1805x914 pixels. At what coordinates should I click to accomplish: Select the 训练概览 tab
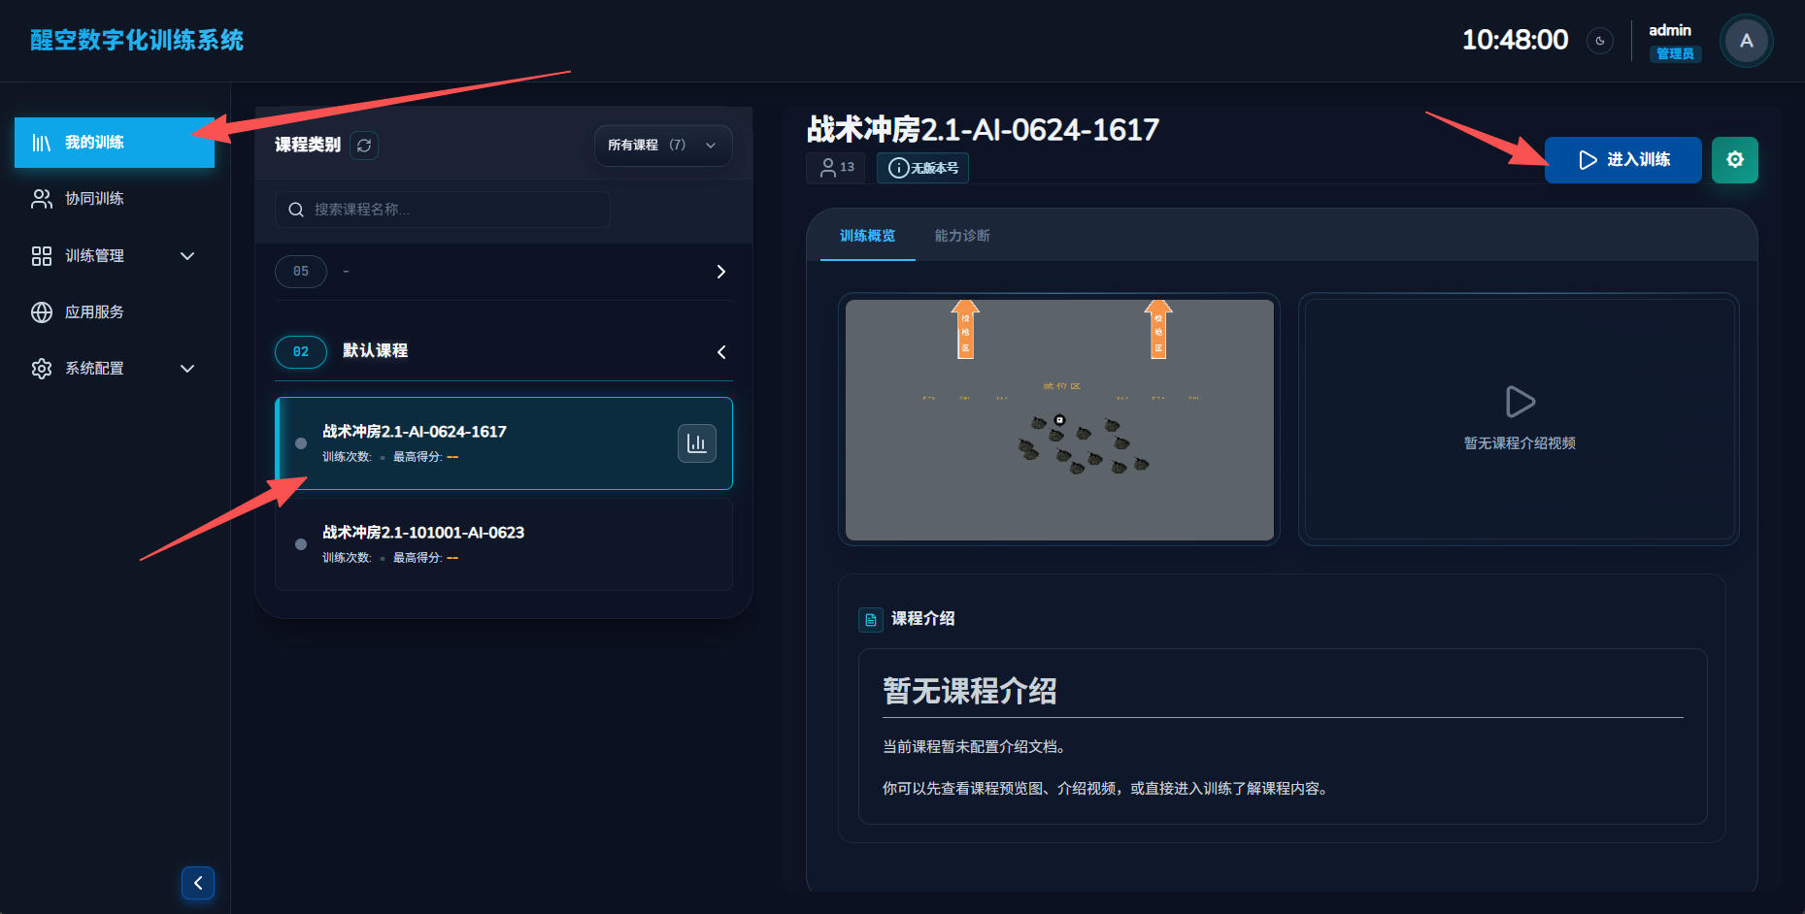click(x=867, y=236)
